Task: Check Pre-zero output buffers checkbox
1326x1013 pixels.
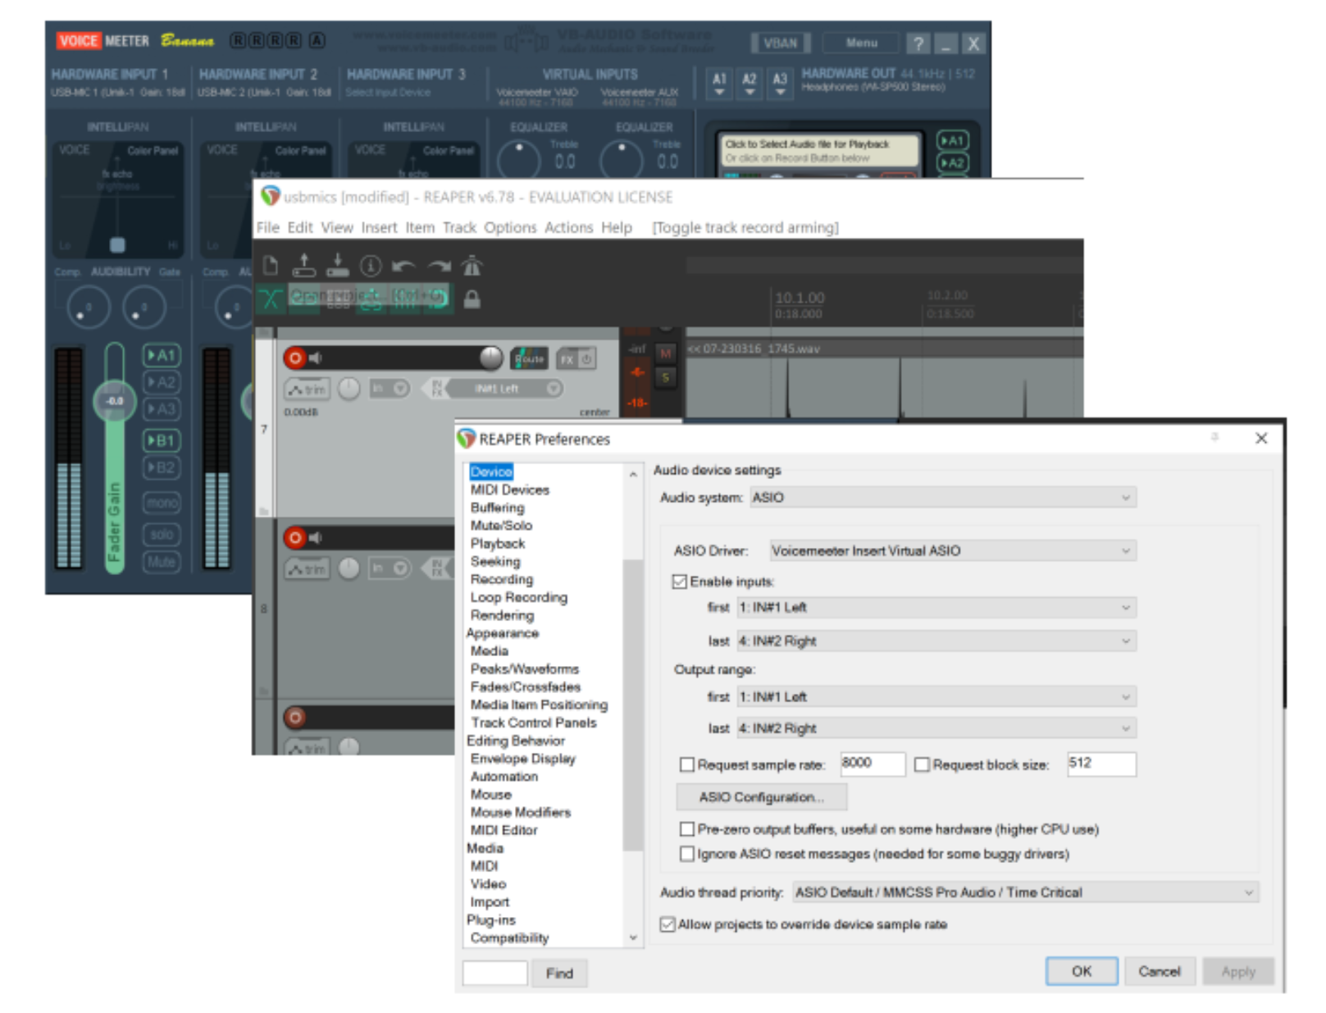Action: (x=687, y=829)
